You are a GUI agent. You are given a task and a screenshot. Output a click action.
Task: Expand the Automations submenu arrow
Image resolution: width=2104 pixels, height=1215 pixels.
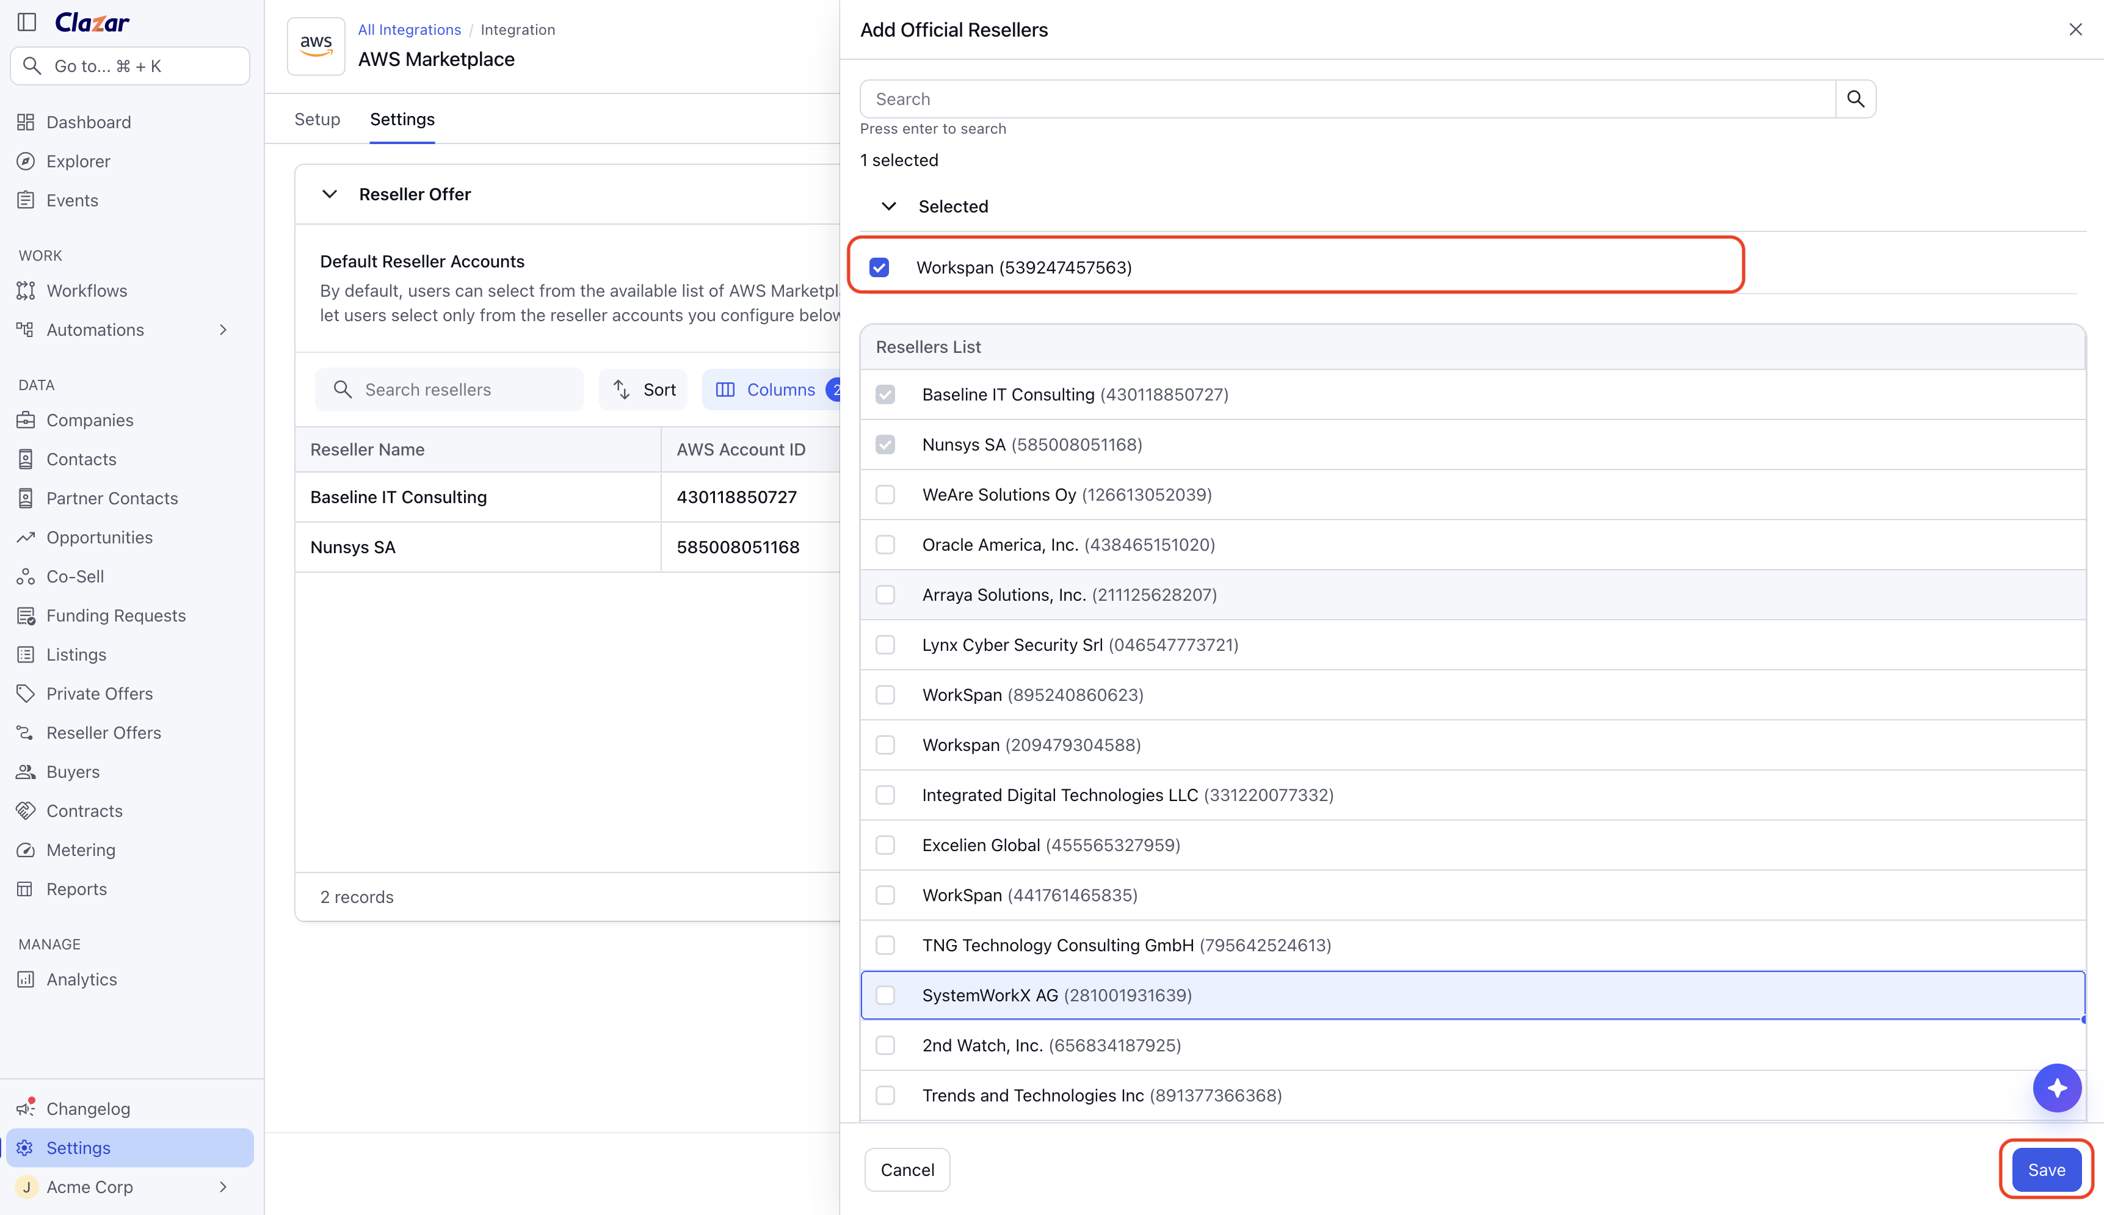pyautogui.click(x=223, y=330)
